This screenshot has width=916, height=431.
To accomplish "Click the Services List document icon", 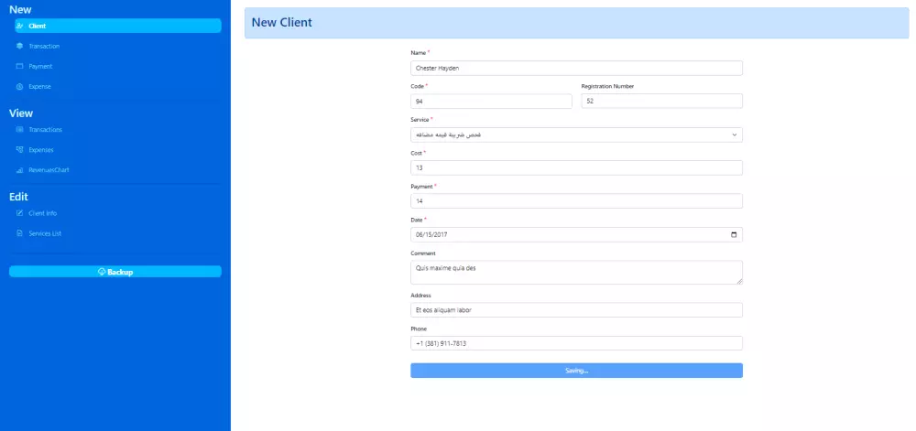I will (20, 233).
